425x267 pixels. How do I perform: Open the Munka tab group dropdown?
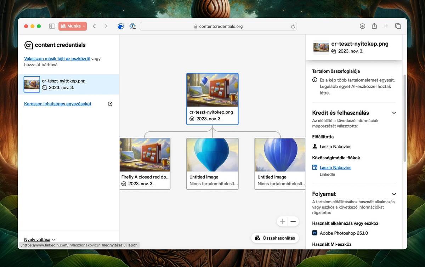pyautogui.click(x=73, y=26)
